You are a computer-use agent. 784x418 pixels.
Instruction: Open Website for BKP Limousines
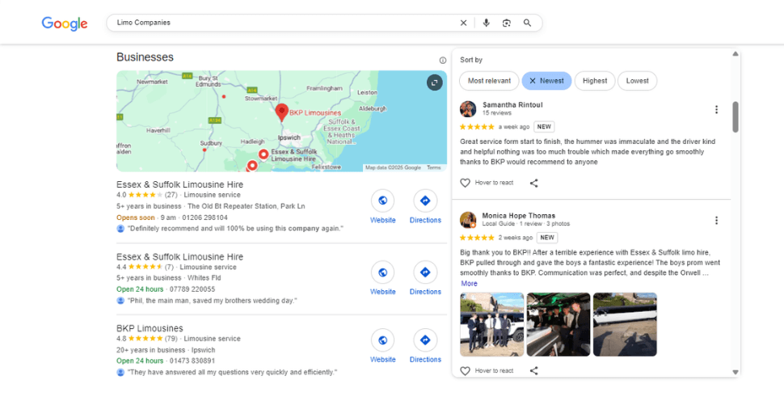coord(382,346)
